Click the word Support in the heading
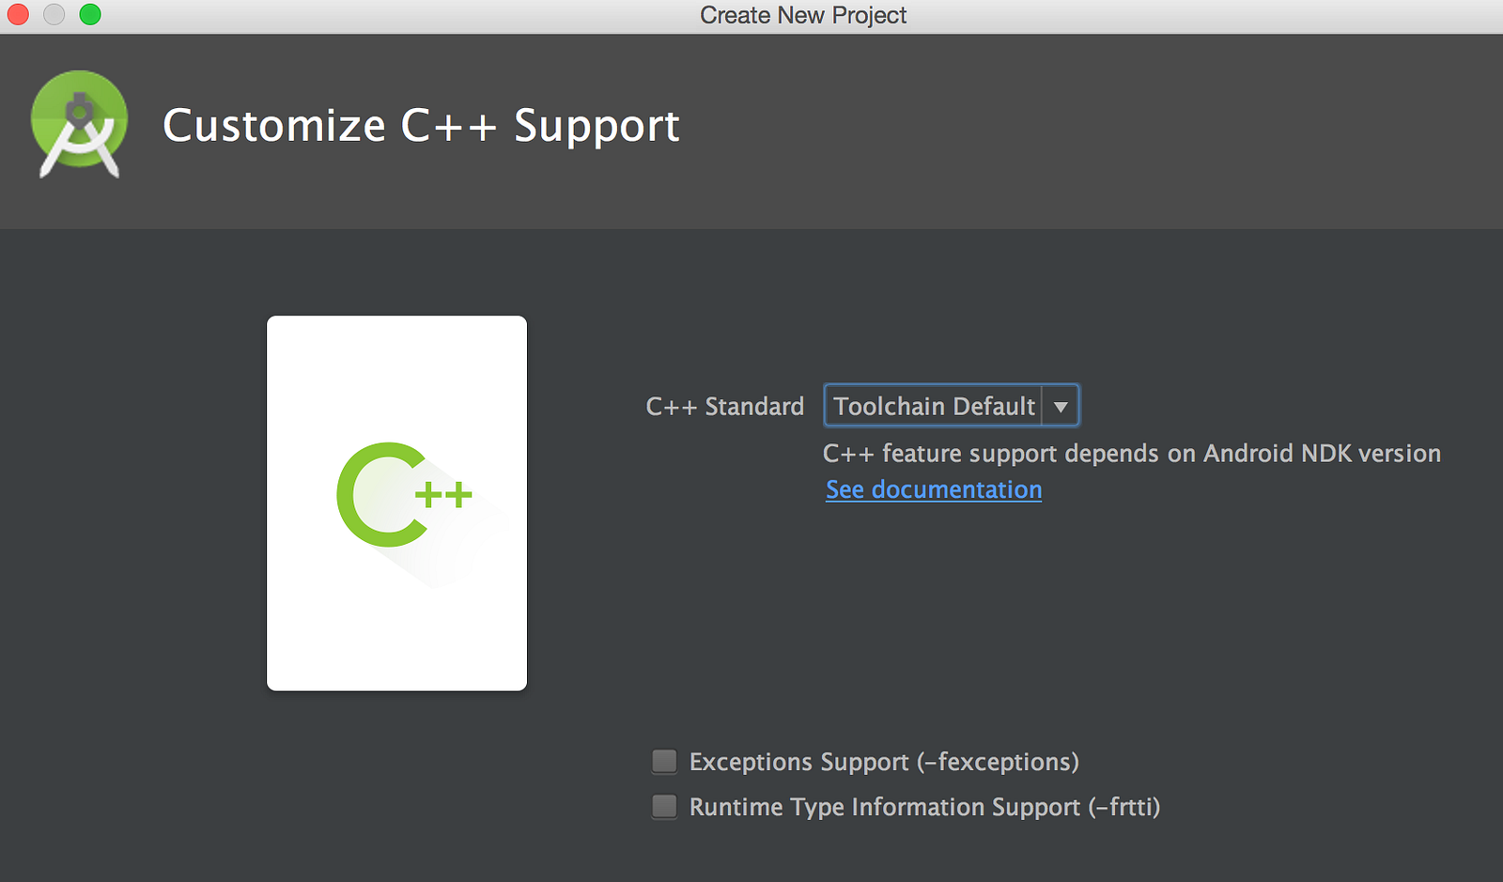 click(597, 126)
